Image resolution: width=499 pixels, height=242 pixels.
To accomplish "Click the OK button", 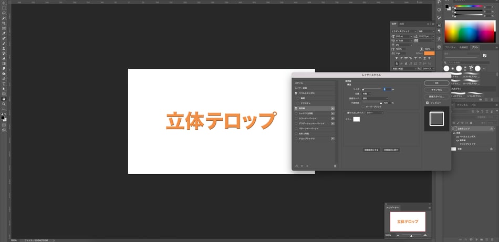I will pos(436,83).
